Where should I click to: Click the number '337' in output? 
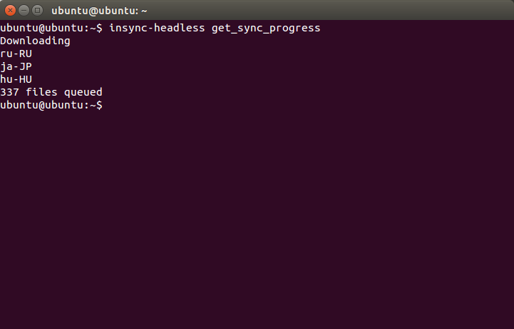pyautogui.click(x=9, y=92)
